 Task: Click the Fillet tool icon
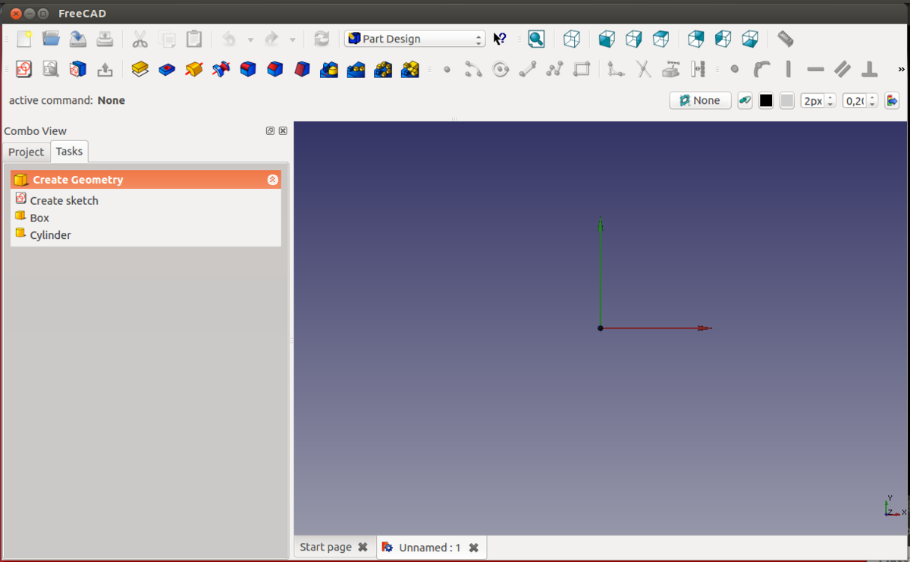pos(248,70)
